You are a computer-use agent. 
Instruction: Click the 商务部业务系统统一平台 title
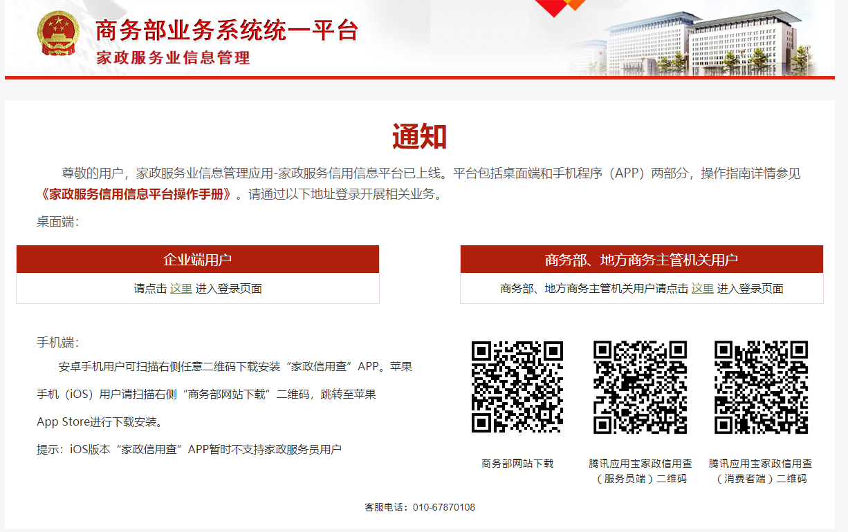click(x=227, y=30)
